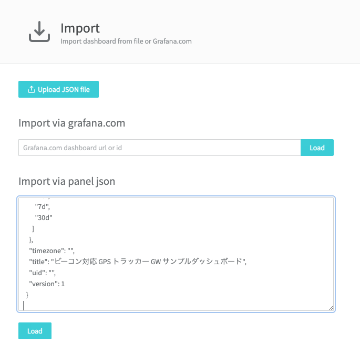Click the resize handle of the JSON textarea
This screenshot has width=360, height=355.
click(331, 308)
